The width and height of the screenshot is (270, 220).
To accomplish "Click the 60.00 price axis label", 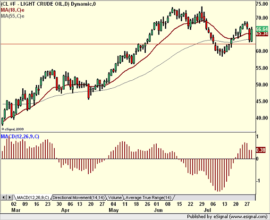I will [262, 51].
